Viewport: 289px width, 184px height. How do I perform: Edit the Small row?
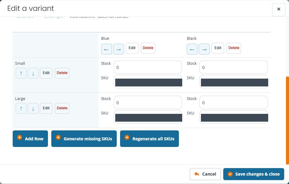[x=46, y=73]
